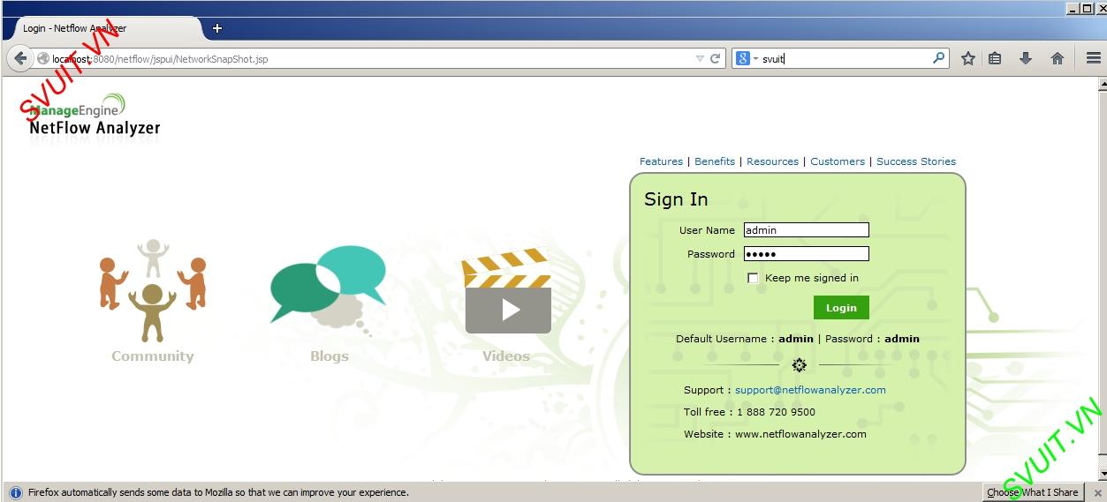The width and height of the screenshot is (1107, 502).
Task: Open the Customers link
Action: tap(838, 161)
